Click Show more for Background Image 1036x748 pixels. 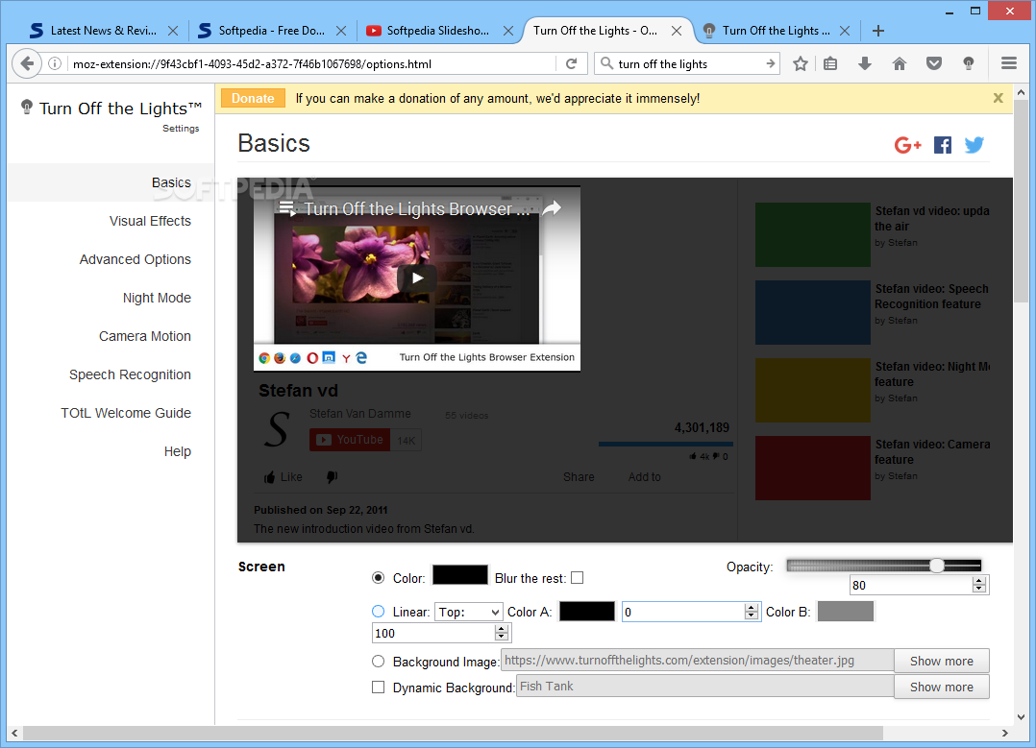click(x=942, y=661)
